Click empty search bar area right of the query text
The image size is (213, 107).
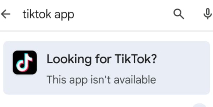point(122,14)
